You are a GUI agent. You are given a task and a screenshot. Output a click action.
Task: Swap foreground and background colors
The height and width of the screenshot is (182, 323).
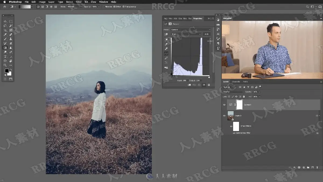click(x=10, y=69)
